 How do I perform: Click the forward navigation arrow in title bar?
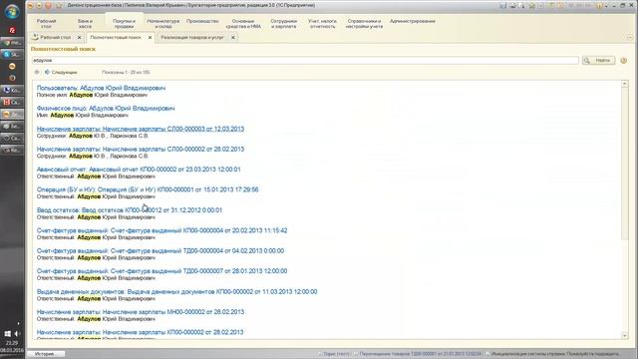click(x=48, y=6)
